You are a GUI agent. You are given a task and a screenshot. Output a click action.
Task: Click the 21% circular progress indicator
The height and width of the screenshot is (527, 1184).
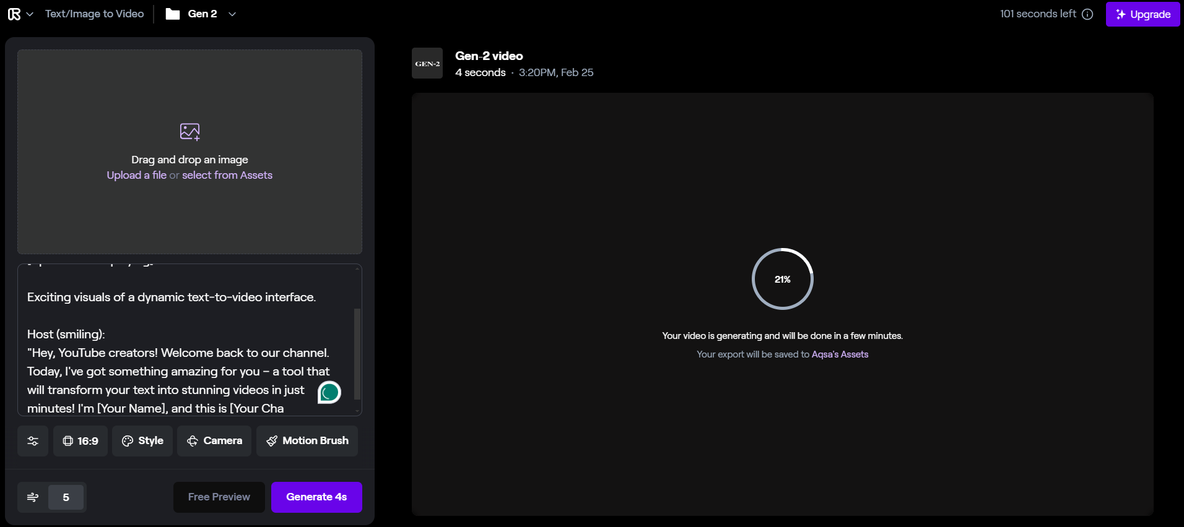782,279
